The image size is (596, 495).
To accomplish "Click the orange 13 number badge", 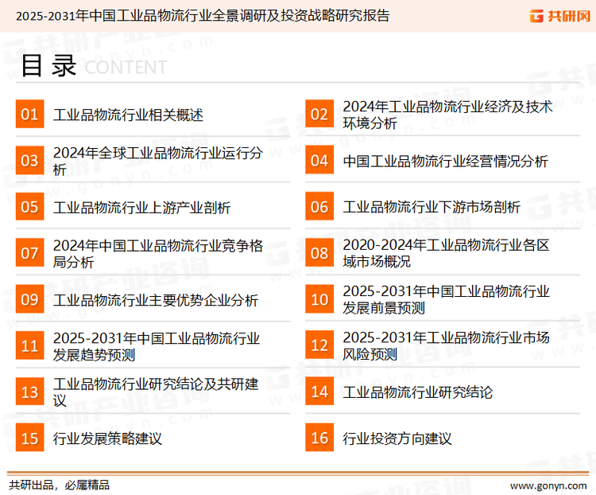I will (x=29, y=392).
